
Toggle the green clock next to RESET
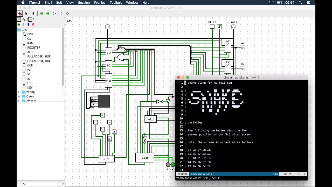[x=219, y=26]
